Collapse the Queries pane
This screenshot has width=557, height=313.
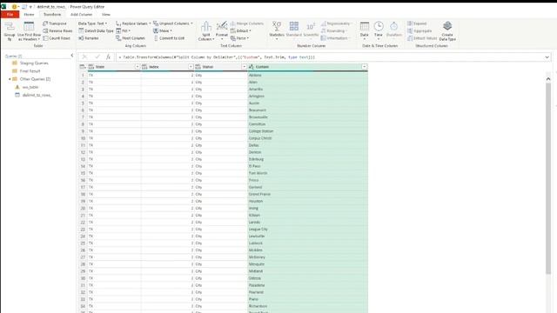click(x=72, y=56)
